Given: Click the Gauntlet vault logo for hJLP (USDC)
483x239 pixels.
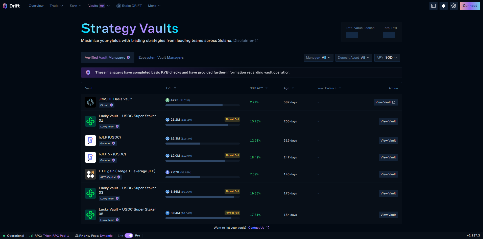Looking at the screenshot, I should pos(90,140).
